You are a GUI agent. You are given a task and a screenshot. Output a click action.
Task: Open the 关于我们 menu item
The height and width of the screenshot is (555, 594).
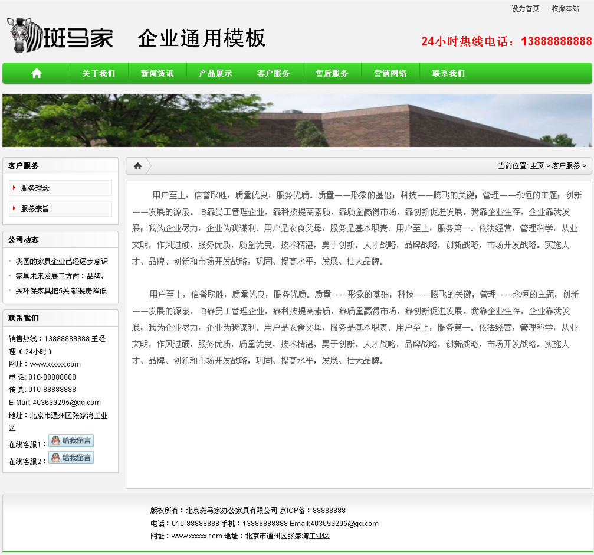pos(99,74)
